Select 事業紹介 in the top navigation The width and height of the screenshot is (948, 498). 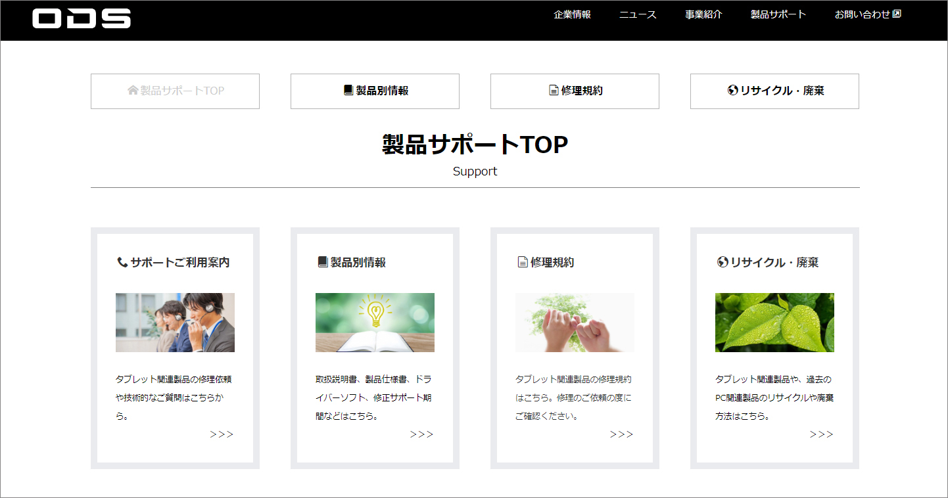pyautogui.click(x=703, y=14)
